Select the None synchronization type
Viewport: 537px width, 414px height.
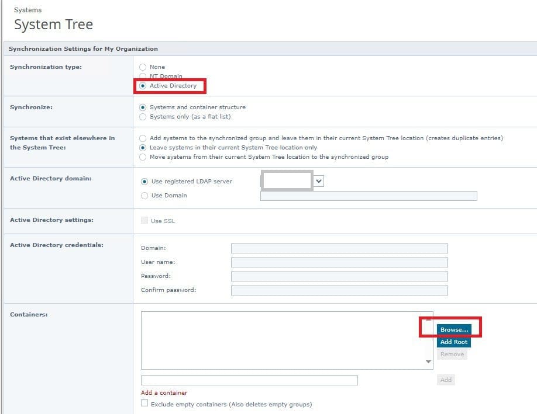click(x=143, y=67)
